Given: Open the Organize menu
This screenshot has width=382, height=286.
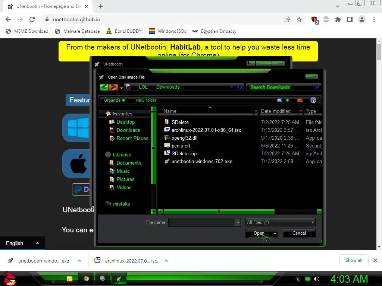Looking at the screenshot, I should click(x=114, y=100).
